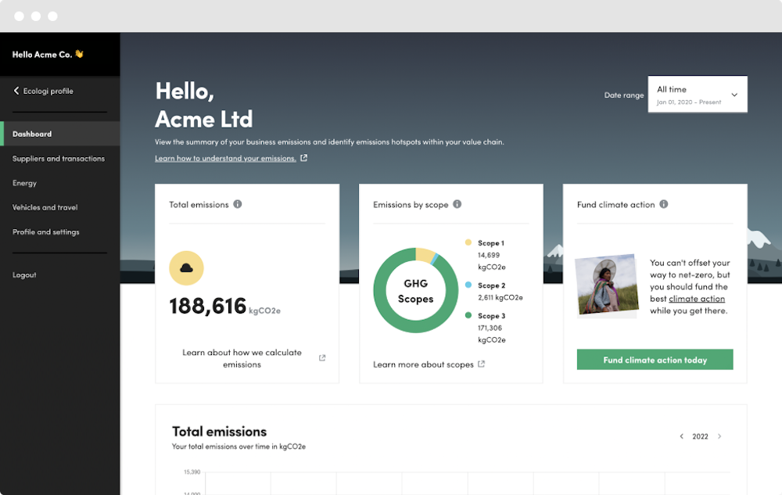Screen dimensions: 782x495
Task: Click external link icon after understand emissions
Action: (x=304, y=158)
